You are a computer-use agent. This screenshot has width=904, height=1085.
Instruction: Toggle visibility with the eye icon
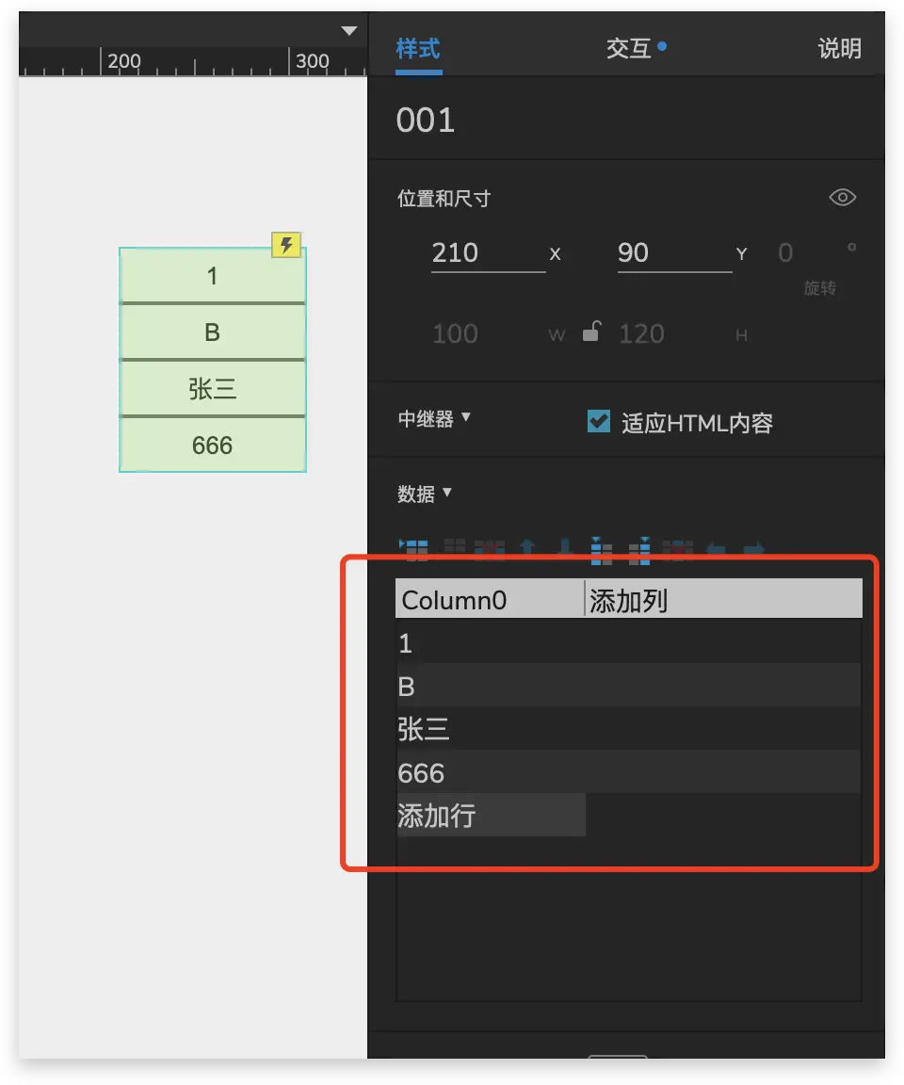842,198
